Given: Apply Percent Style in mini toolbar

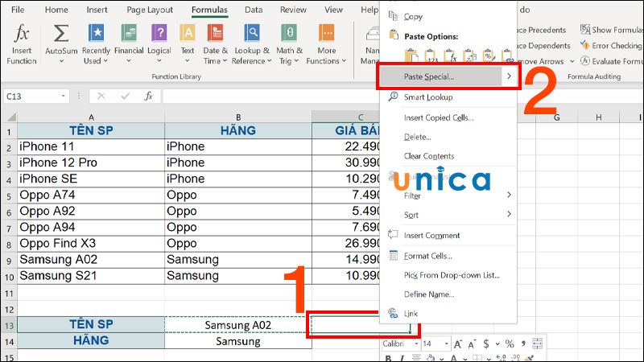Looking at the screenshot, I should click(x=510, y=344).
